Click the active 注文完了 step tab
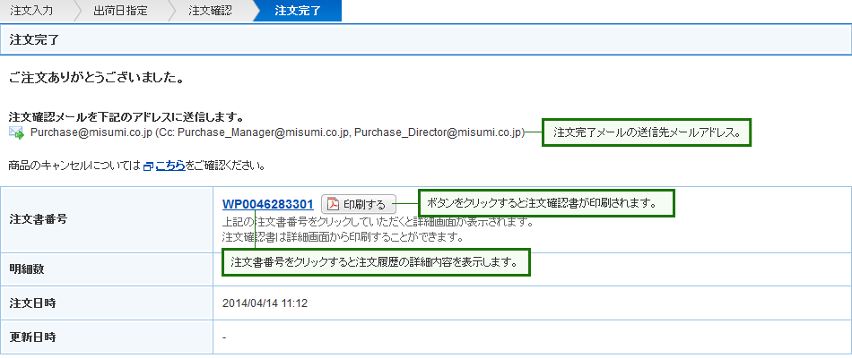 [x=298, y=11]
